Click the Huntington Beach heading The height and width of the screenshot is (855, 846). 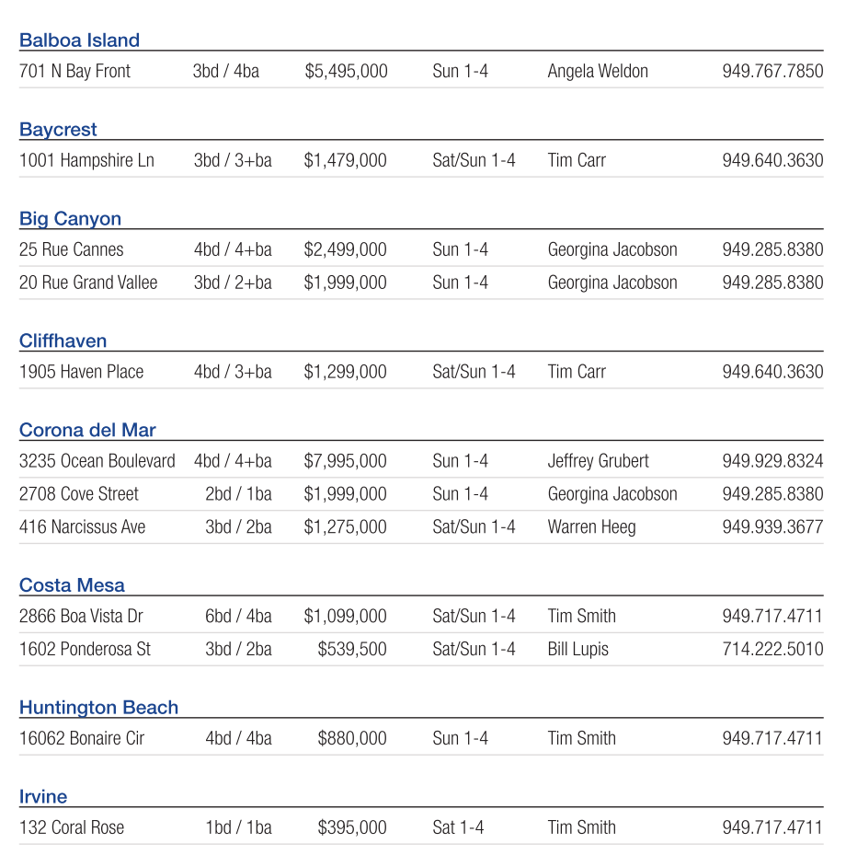98,708
